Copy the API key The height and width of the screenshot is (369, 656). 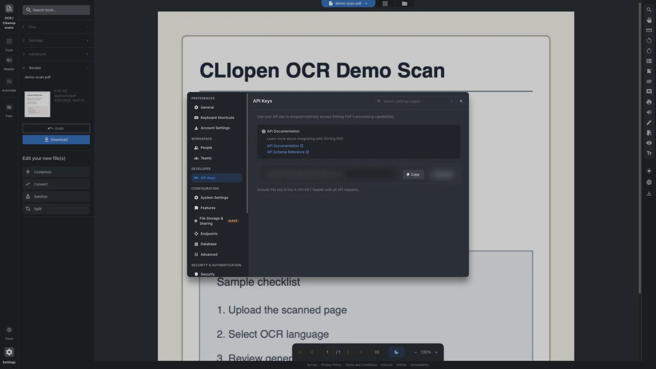click(x=413, y=175)
